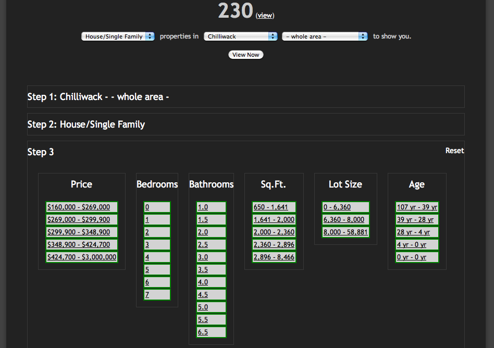Image resolution: width=494 pixels, height=348 pixels.
Task: Choose 2 bedrooms filter
Action: 157,232
